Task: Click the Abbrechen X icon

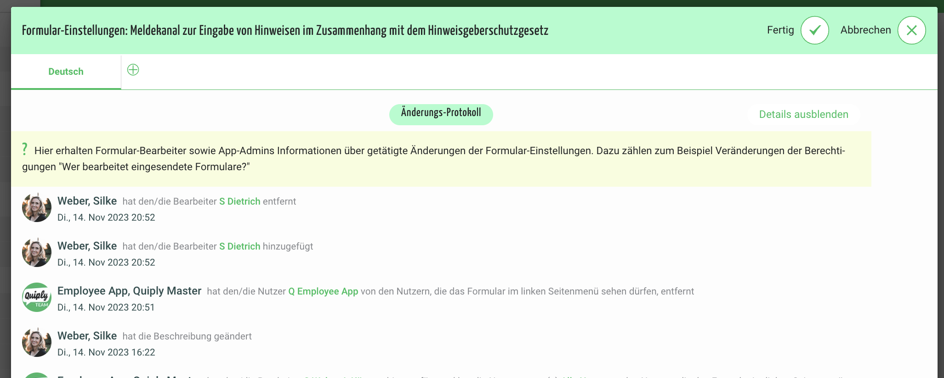Action: 911,30
